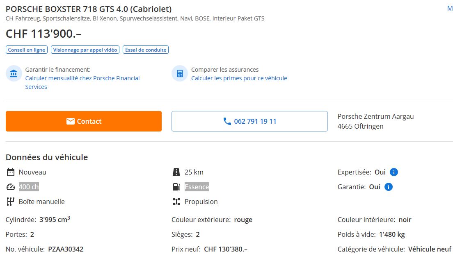Open Calculer les primes pour ce véhicule
This screenshot has height=254, width=453.
tap(239, 78)
